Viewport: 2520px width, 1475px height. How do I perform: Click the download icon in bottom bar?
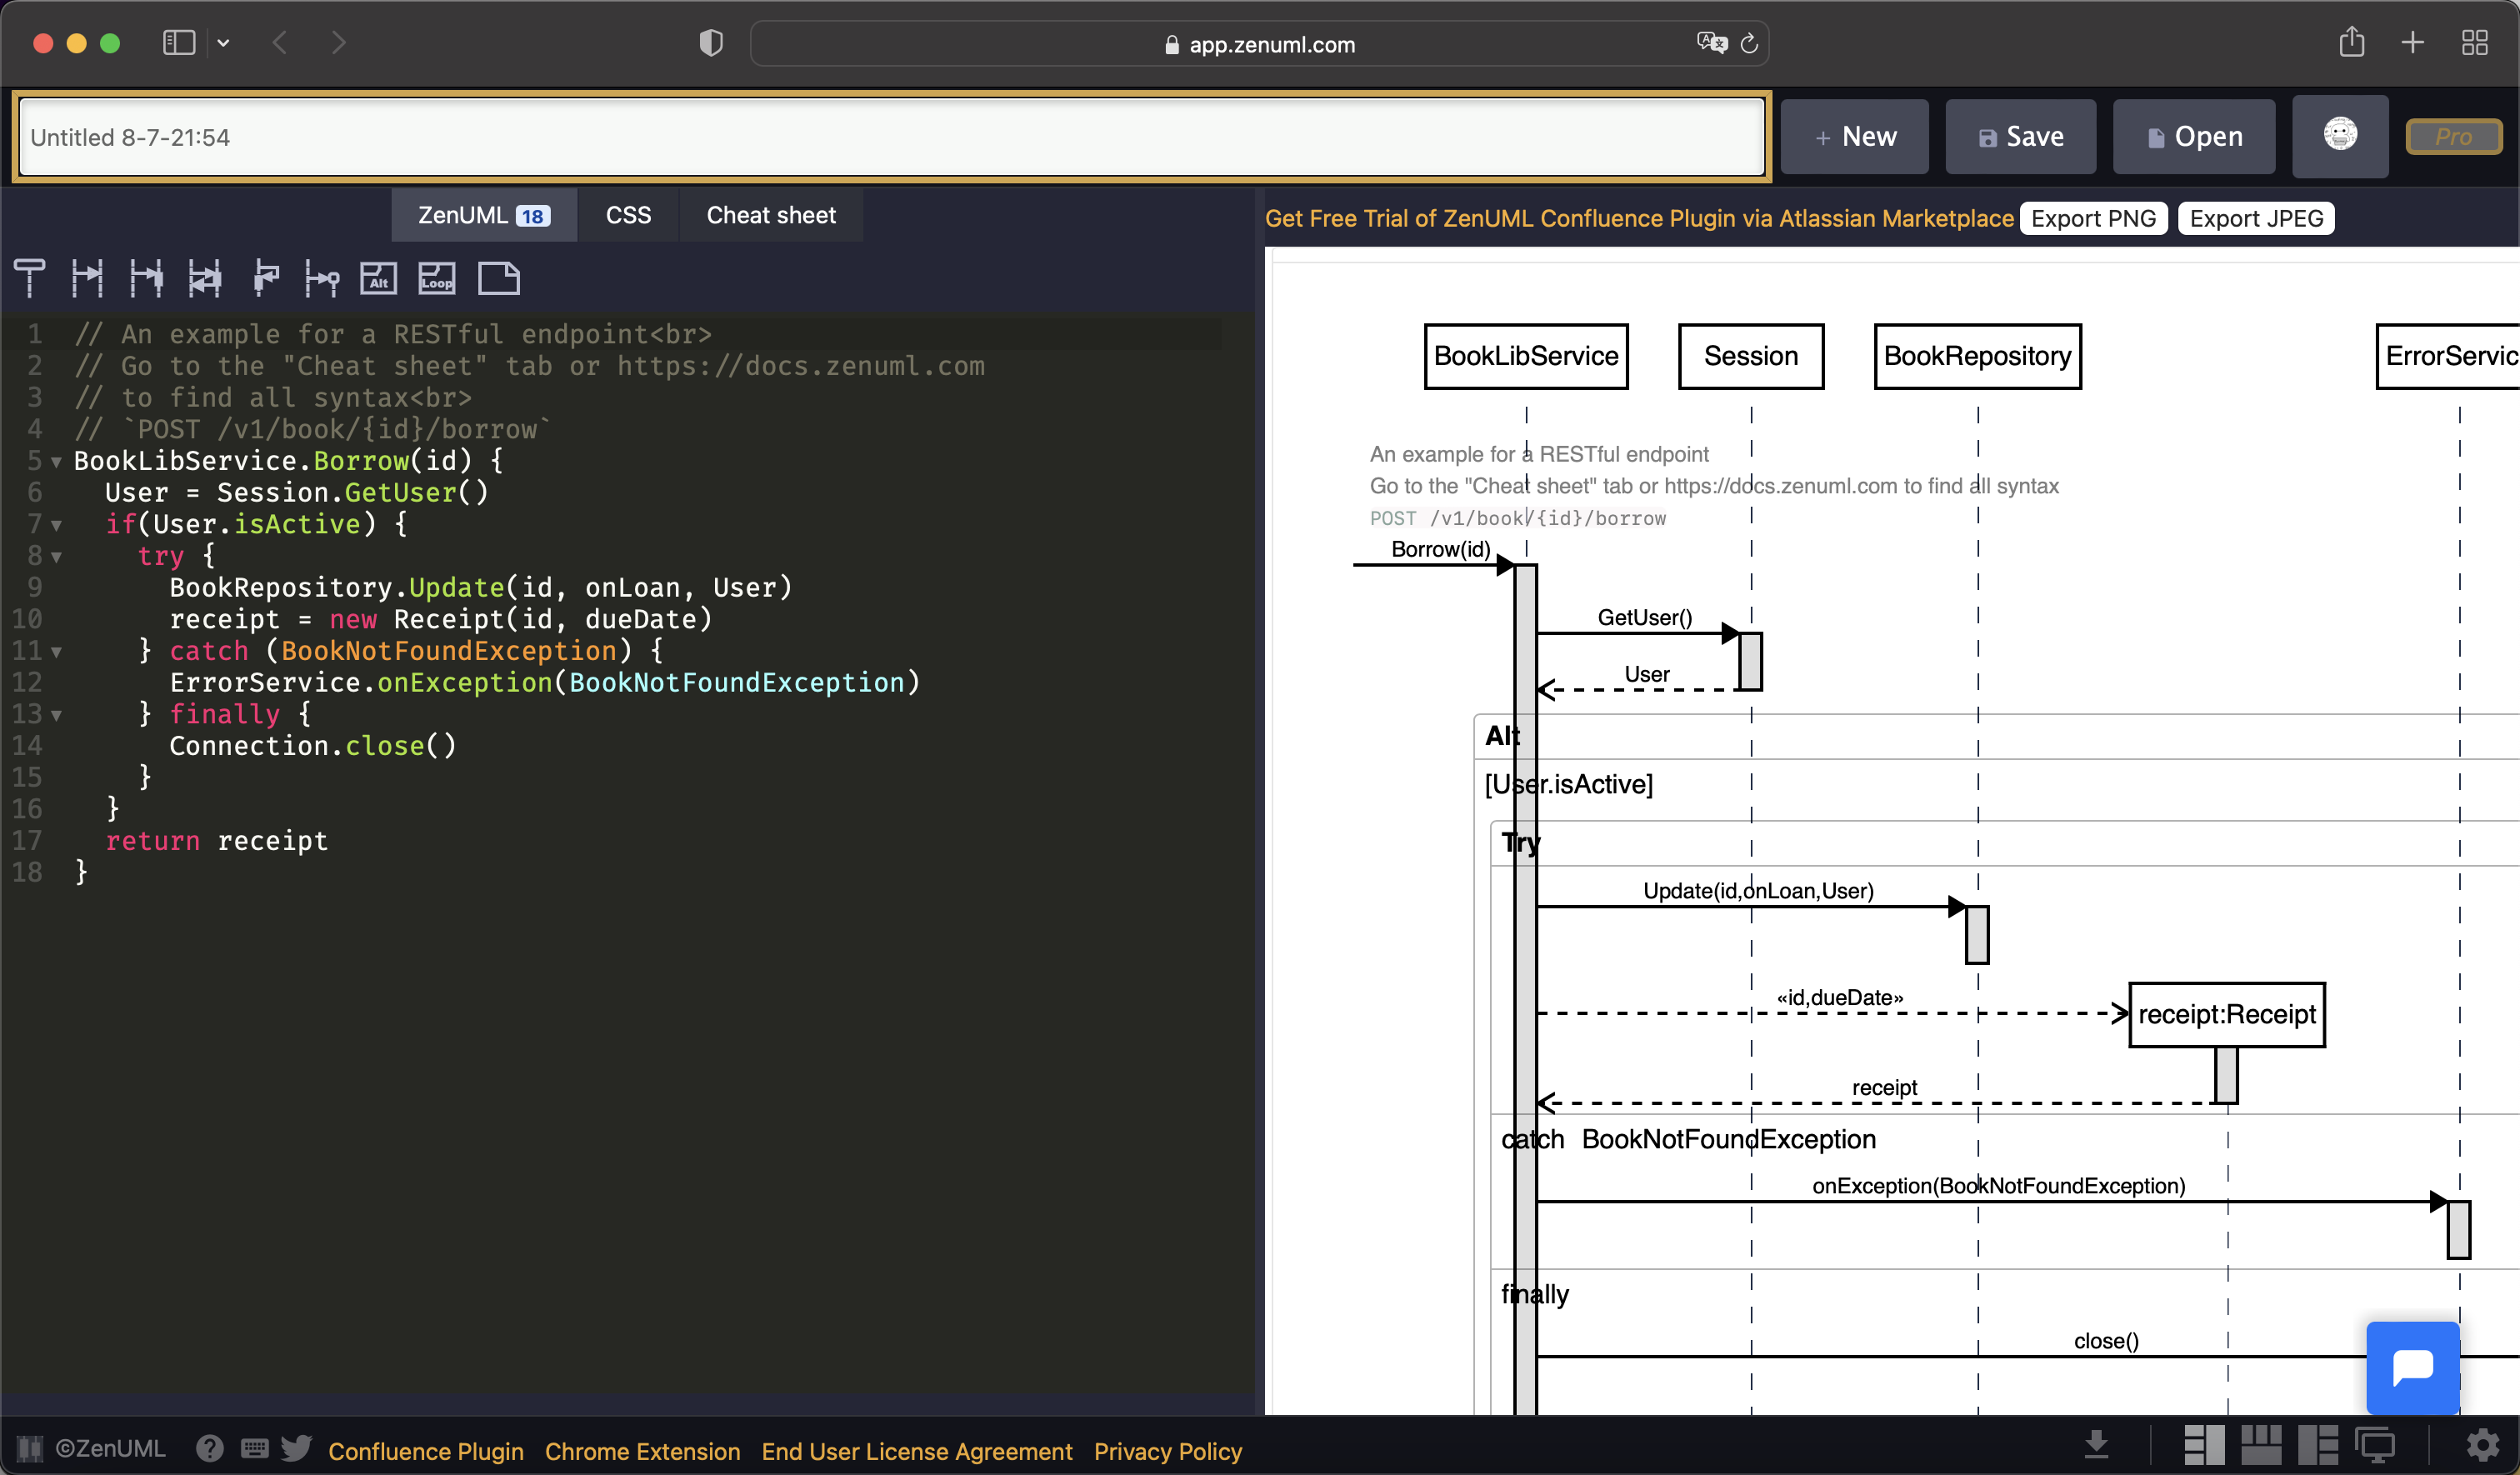pos(2096,1445)
